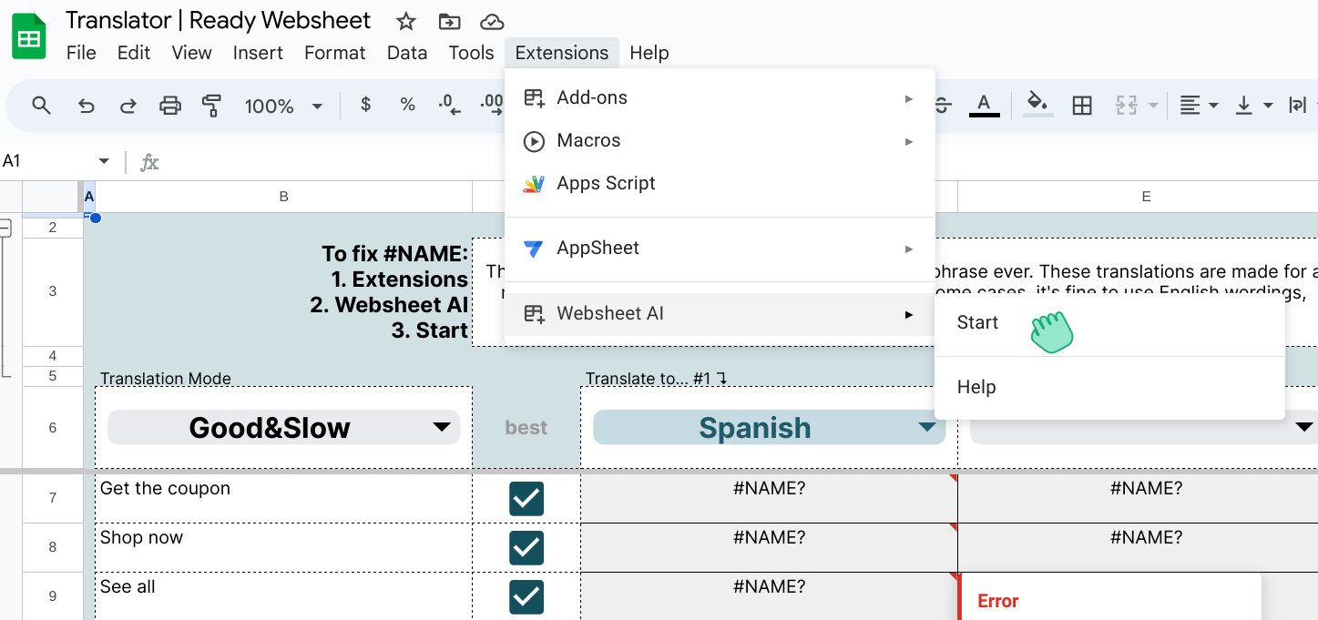1318x620 pixels.
Task: Click the document title Translator | Ready Websheet
Action: click(219, 21)
